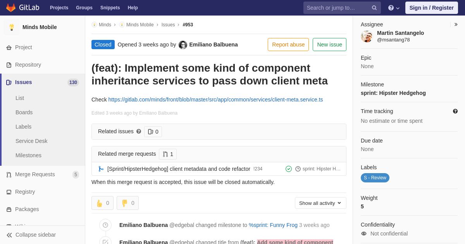The image size is (465, 244).
Task: Open Snippets in top navigation
Action: (110, 8)
